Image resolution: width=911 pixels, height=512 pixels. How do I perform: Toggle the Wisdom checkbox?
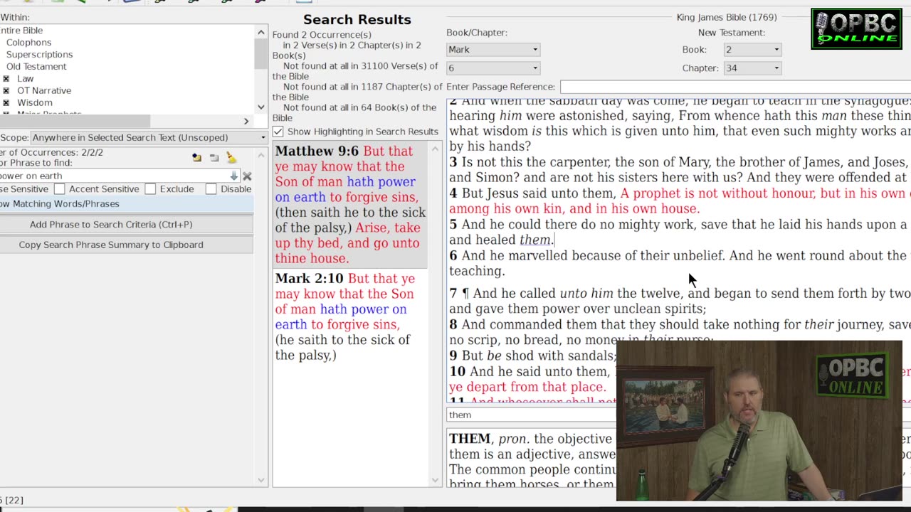pos(6,102)
